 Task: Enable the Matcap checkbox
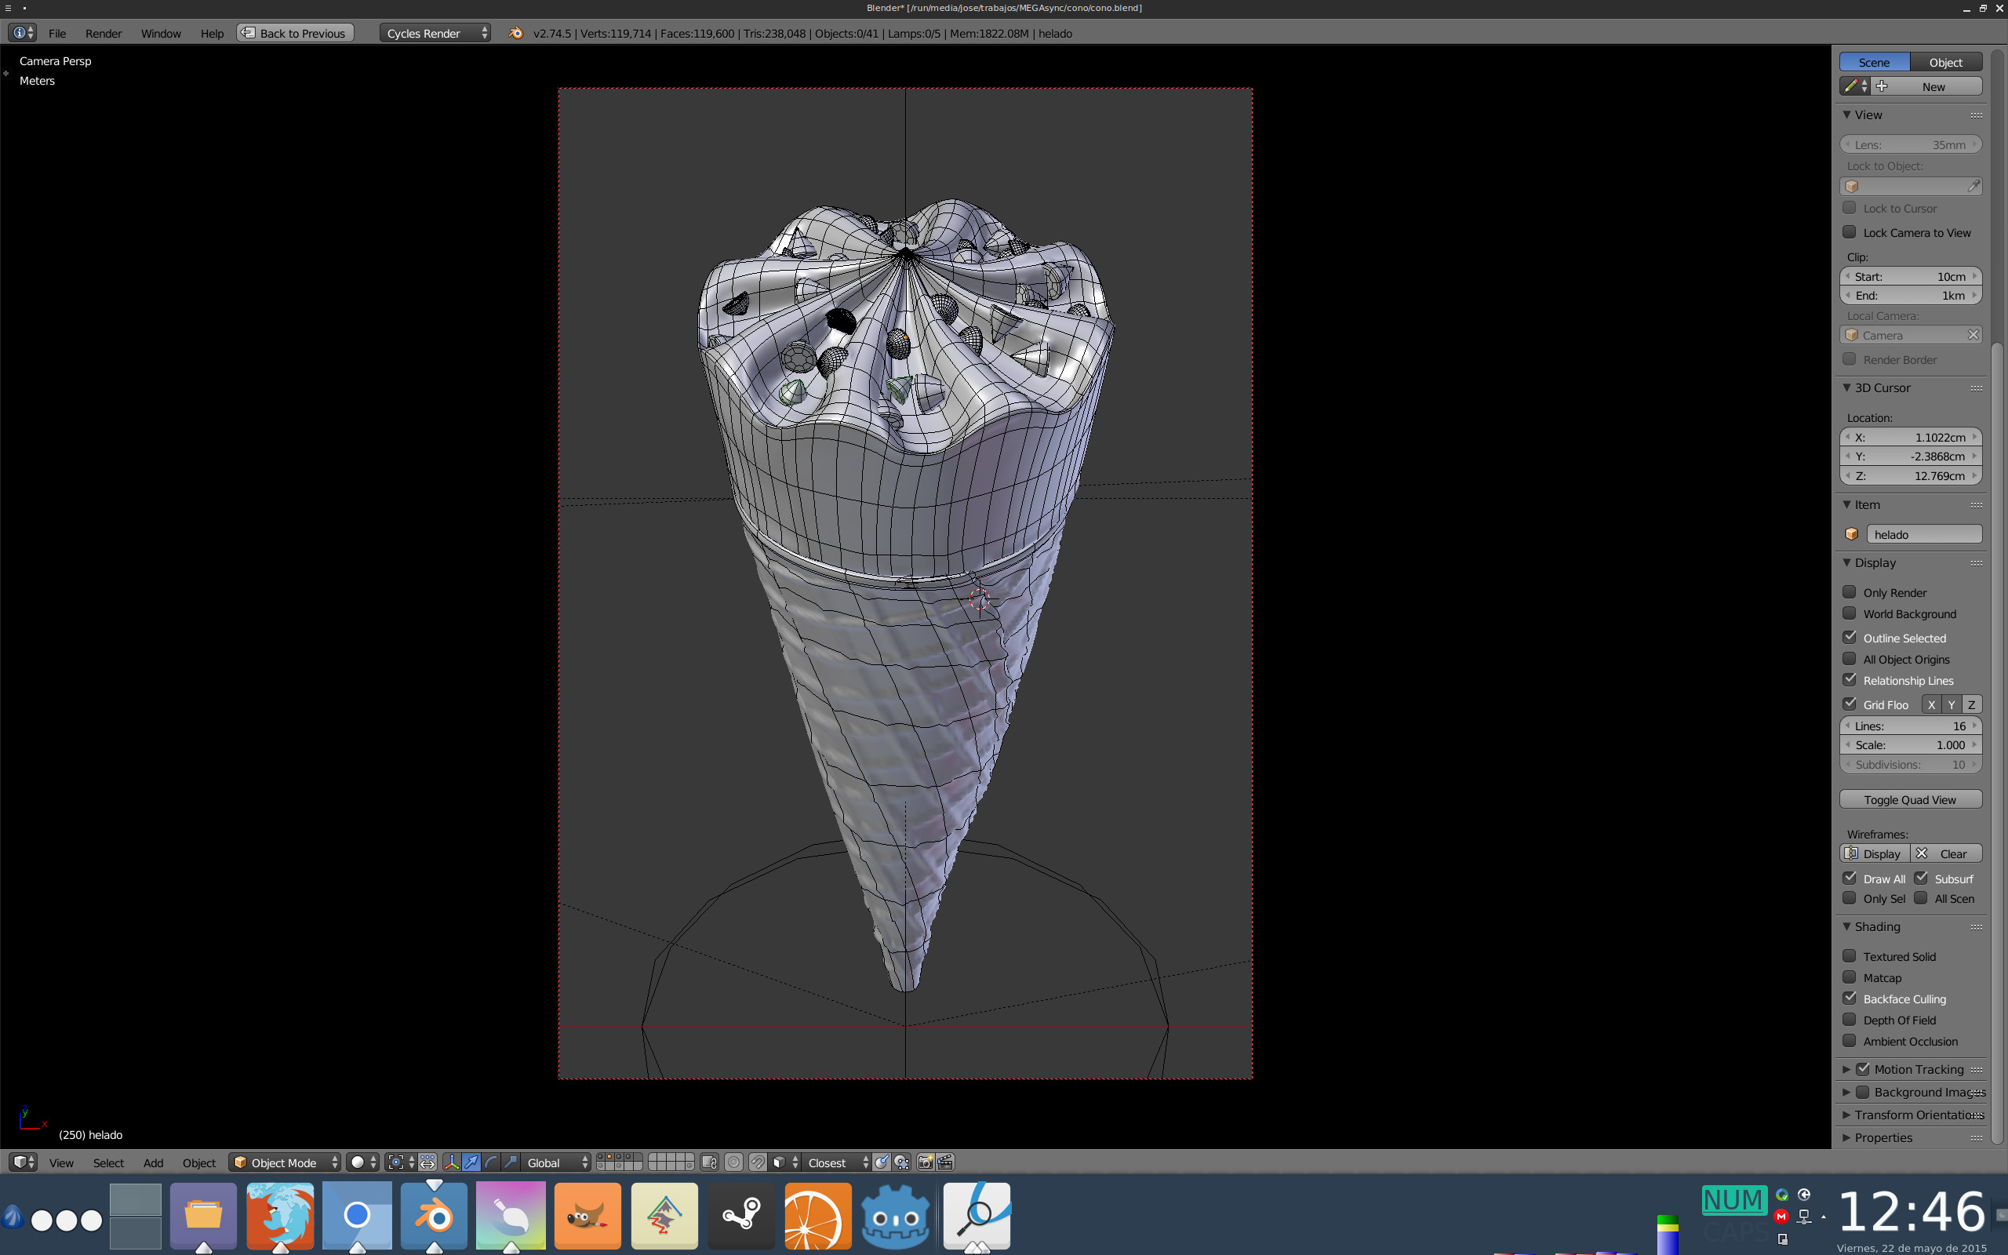click(1850, 977)
